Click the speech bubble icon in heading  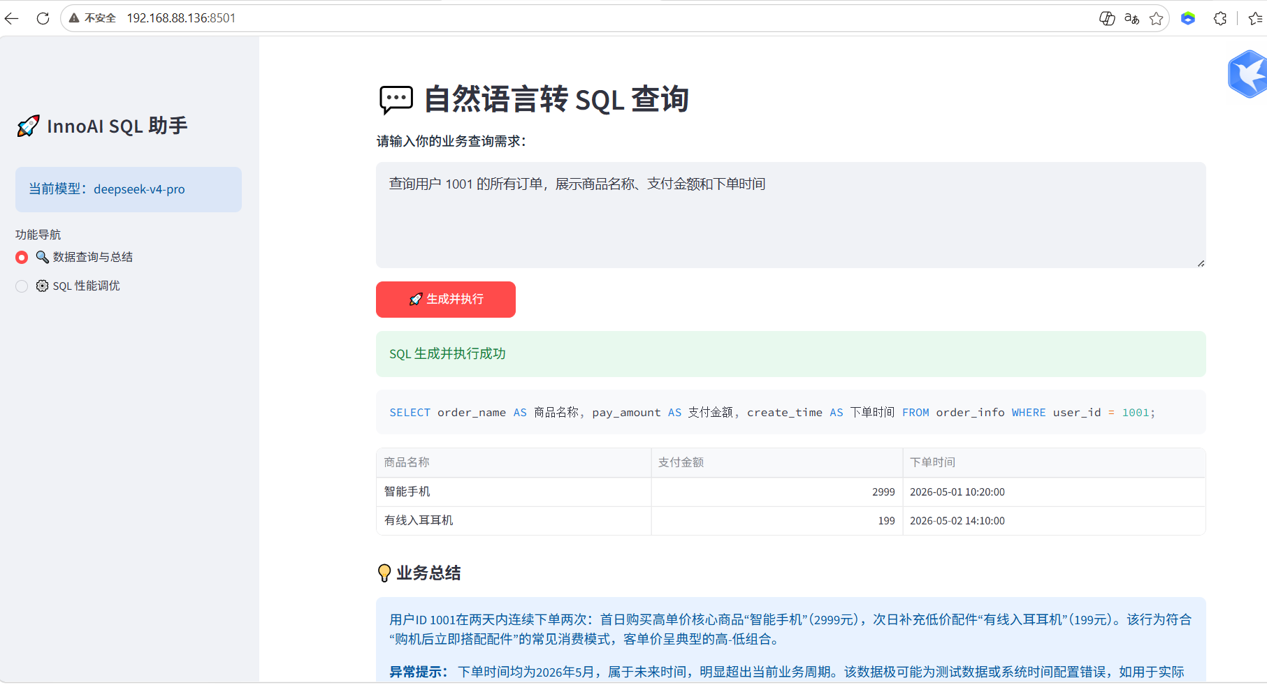point(396,100)
